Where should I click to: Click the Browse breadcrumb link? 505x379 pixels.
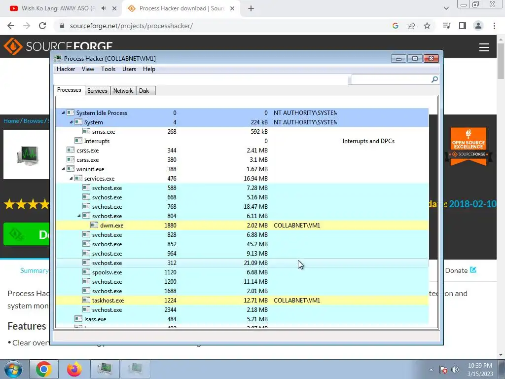tap(34, 121)
